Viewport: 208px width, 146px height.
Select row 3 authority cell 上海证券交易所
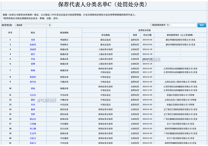106,50
